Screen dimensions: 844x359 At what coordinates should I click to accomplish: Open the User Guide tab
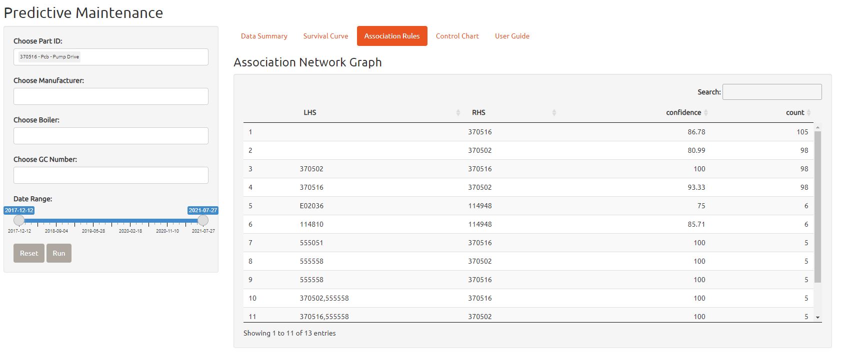[512, 36]
